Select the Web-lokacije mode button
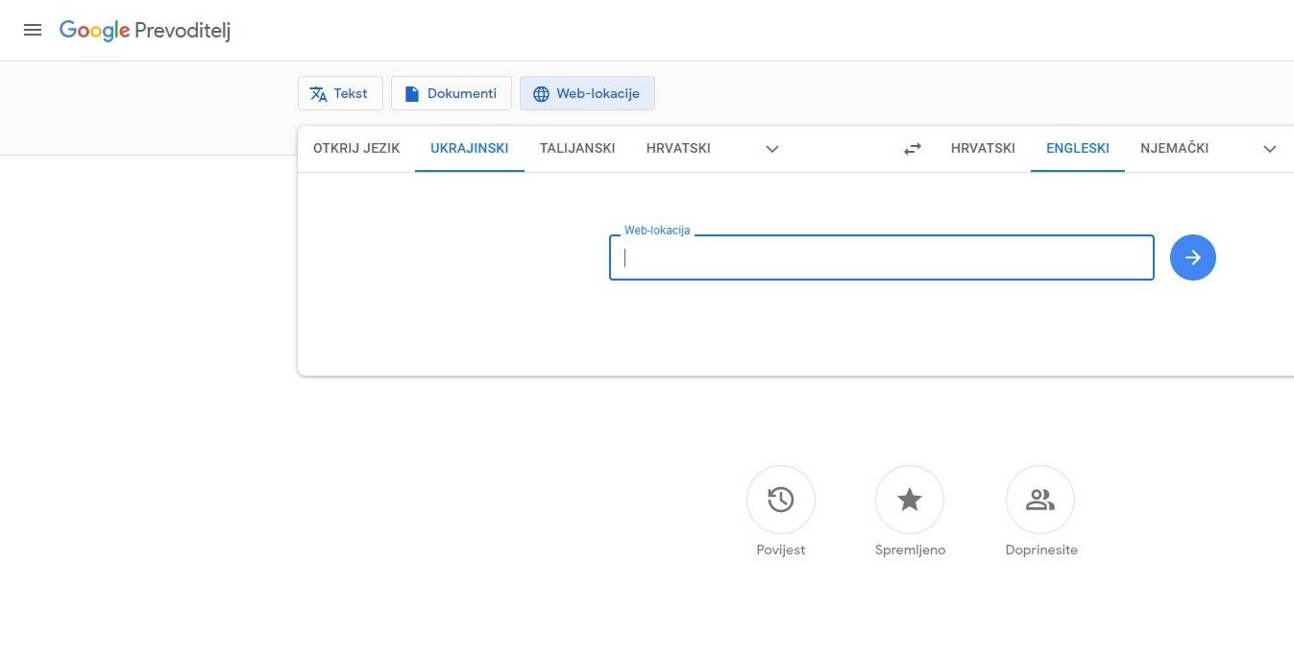1294x661 pixels. 587,93
